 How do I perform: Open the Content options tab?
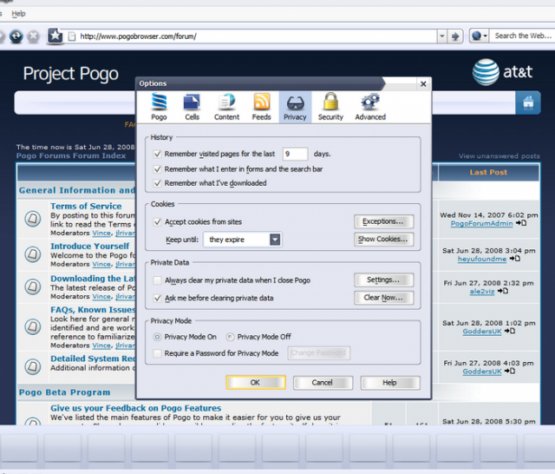226,107
